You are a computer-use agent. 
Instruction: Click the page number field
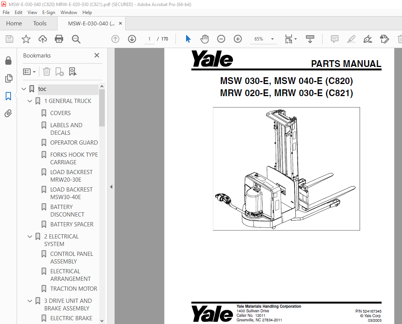[x=149, y=39]
